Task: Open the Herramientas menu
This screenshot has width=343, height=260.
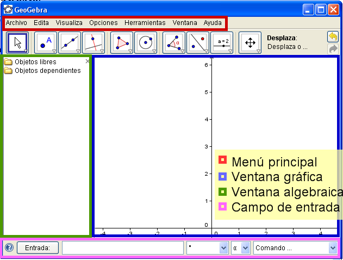Action: click(145, 23)
